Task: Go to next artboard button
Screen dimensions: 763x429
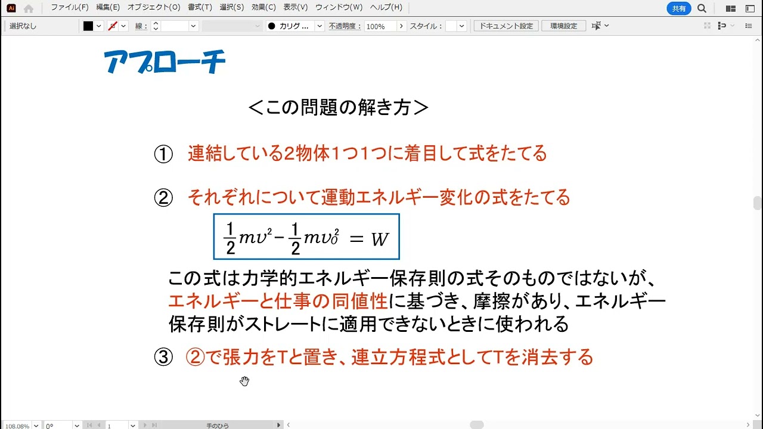Action: [145, 425]
